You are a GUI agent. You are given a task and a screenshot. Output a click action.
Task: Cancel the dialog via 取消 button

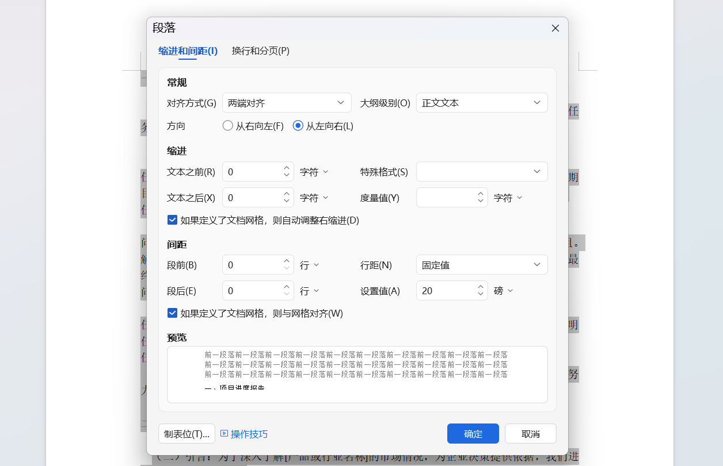point(530,433)
